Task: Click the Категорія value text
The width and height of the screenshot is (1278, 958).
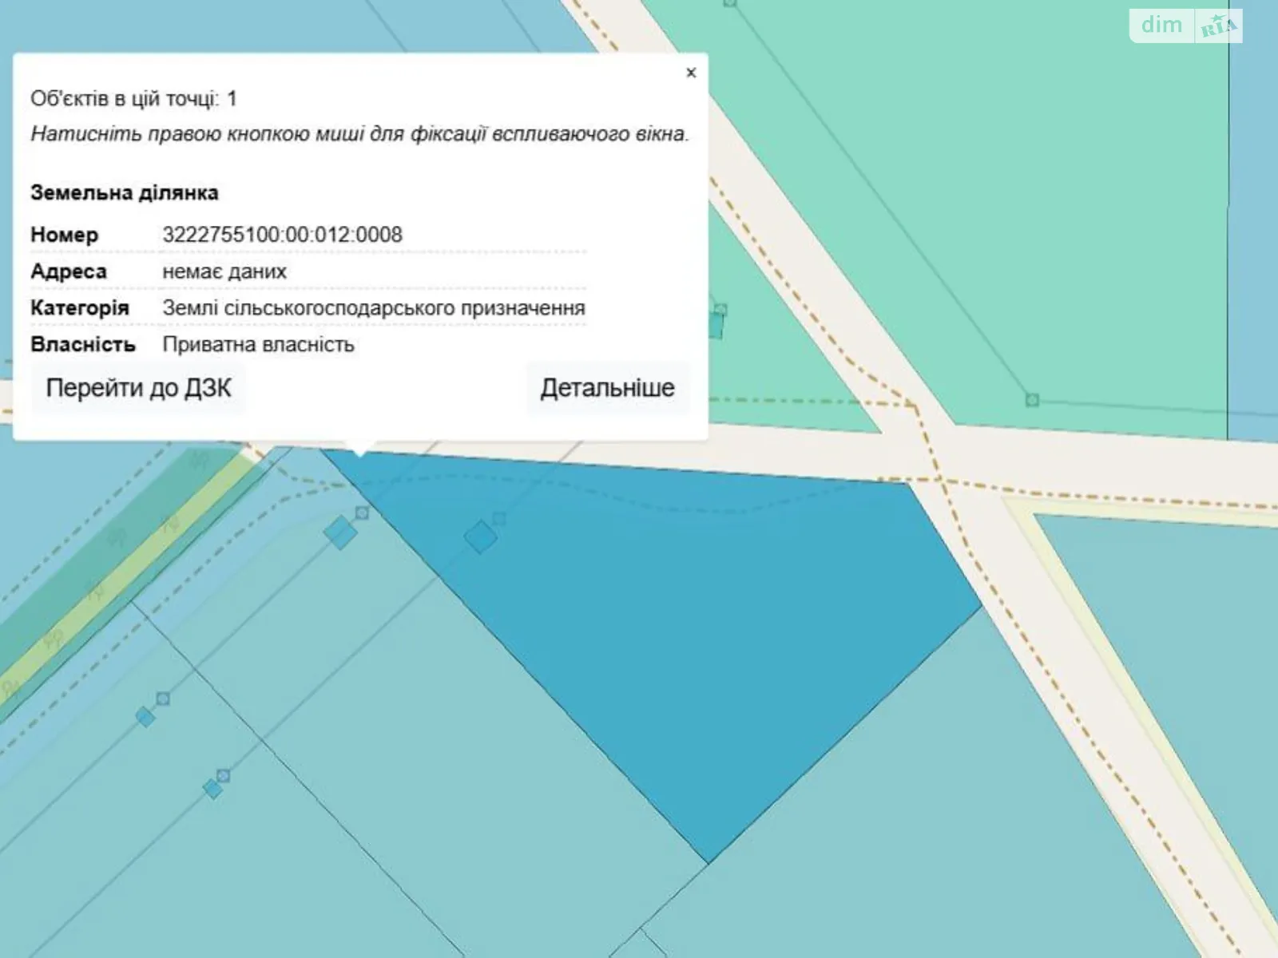Action: click(373, 308)
